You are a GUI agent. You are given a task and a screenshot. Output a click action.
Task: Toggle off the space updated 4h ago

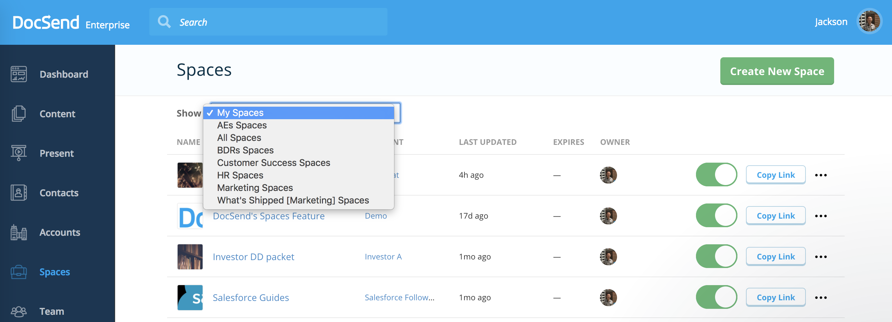click(716, 175)
